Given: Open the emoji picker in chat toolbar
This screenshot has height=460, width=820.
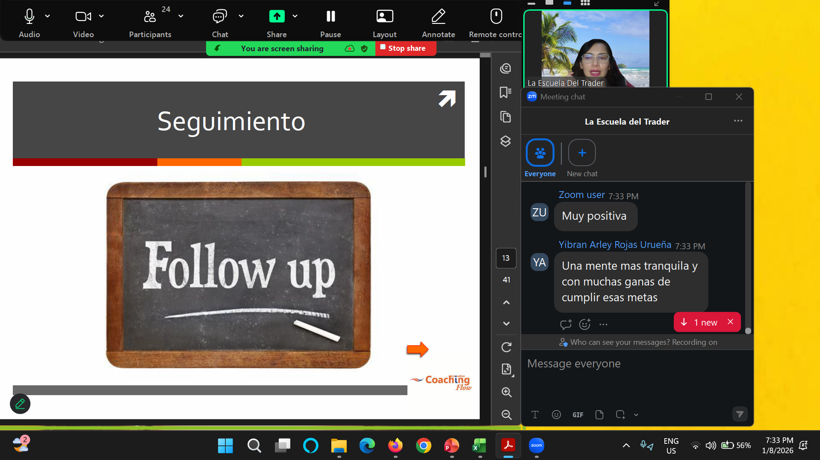Looking at the screenshot, I should click(x=556, y=415).
